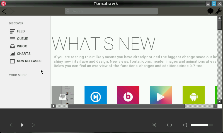
Task: Select the Google Play tile
Action: [x=161, y=95]
